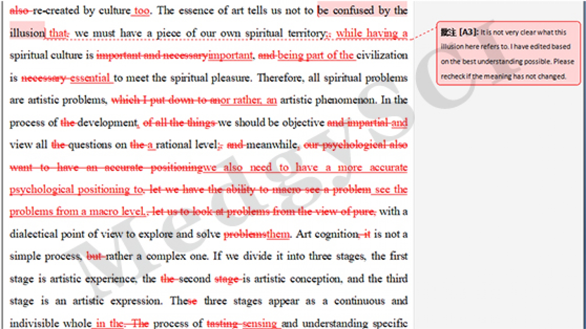This screenshot has height=329, width=586.
Task: Click inserted word "too" in first line
Action: click(x=142, y=11)
